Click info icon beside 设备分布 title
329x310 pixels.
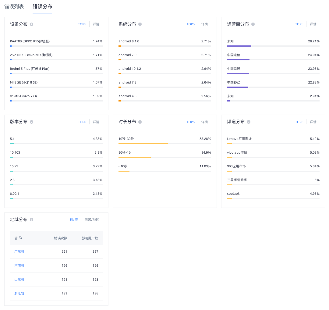pos(31,24)
